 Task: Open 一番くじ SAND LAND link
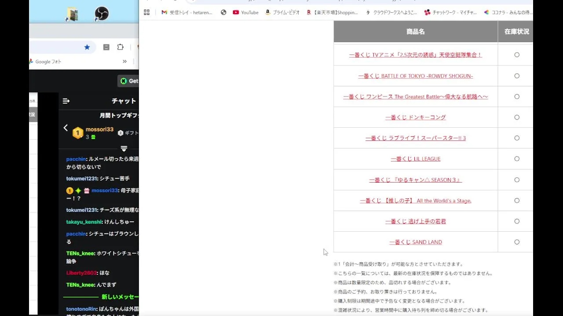pyautogui.click(x=416, y=242)
